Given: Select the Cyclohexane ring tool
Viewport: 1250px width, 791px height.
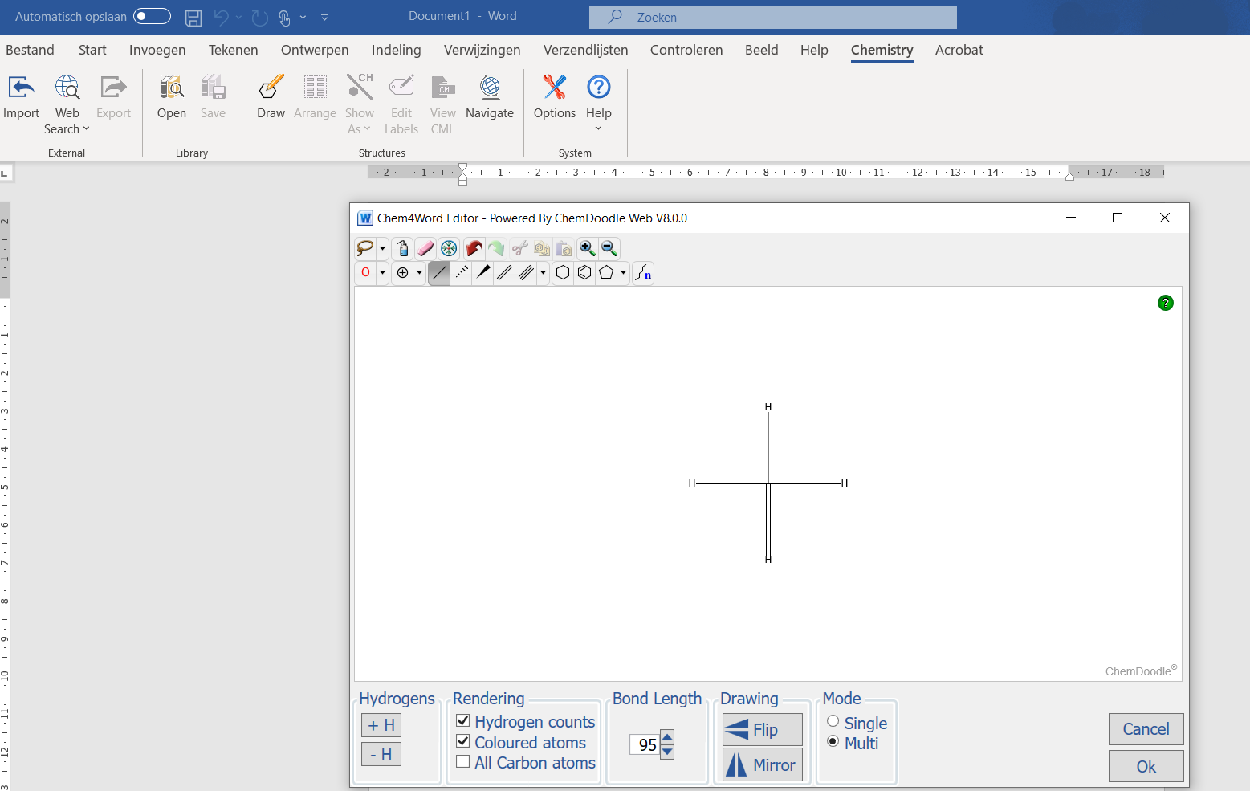Looking at the screenshot, I should click(563, 273).
